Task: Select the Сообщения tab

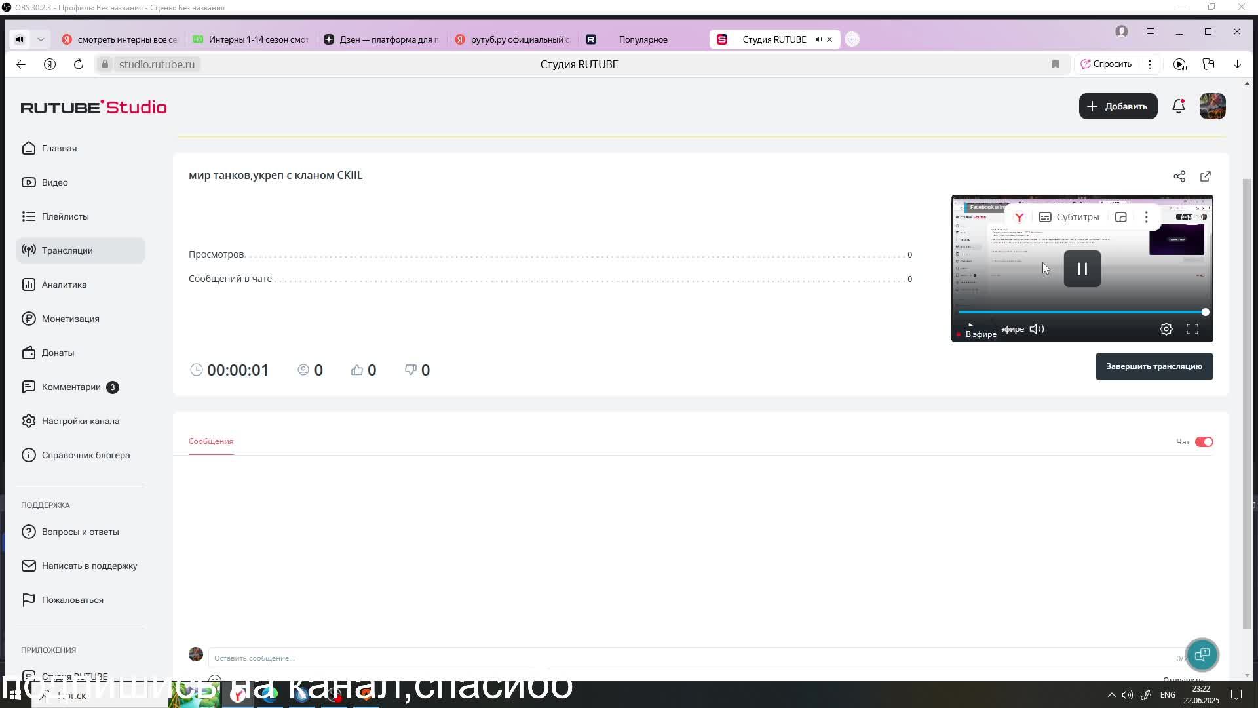Action: pos(211,441)
